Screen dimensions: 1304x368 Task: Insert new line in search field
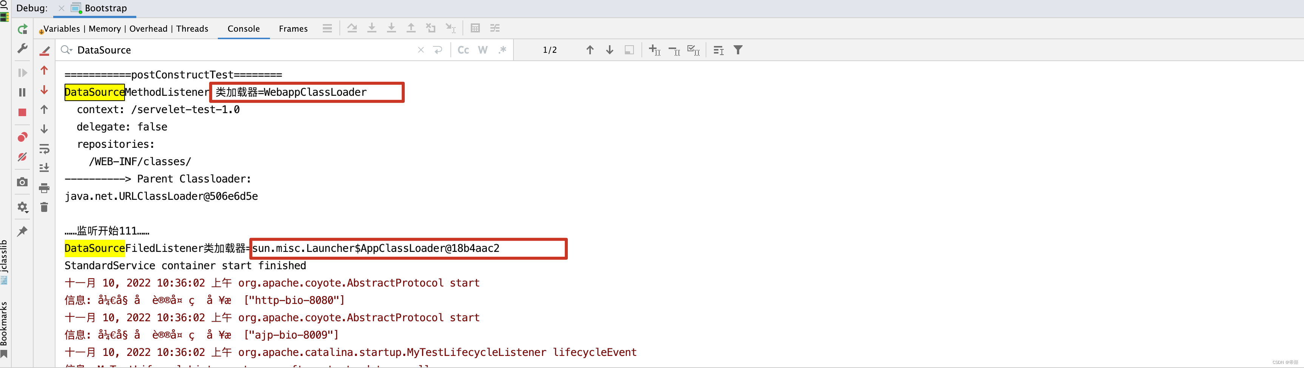[438, 49]
